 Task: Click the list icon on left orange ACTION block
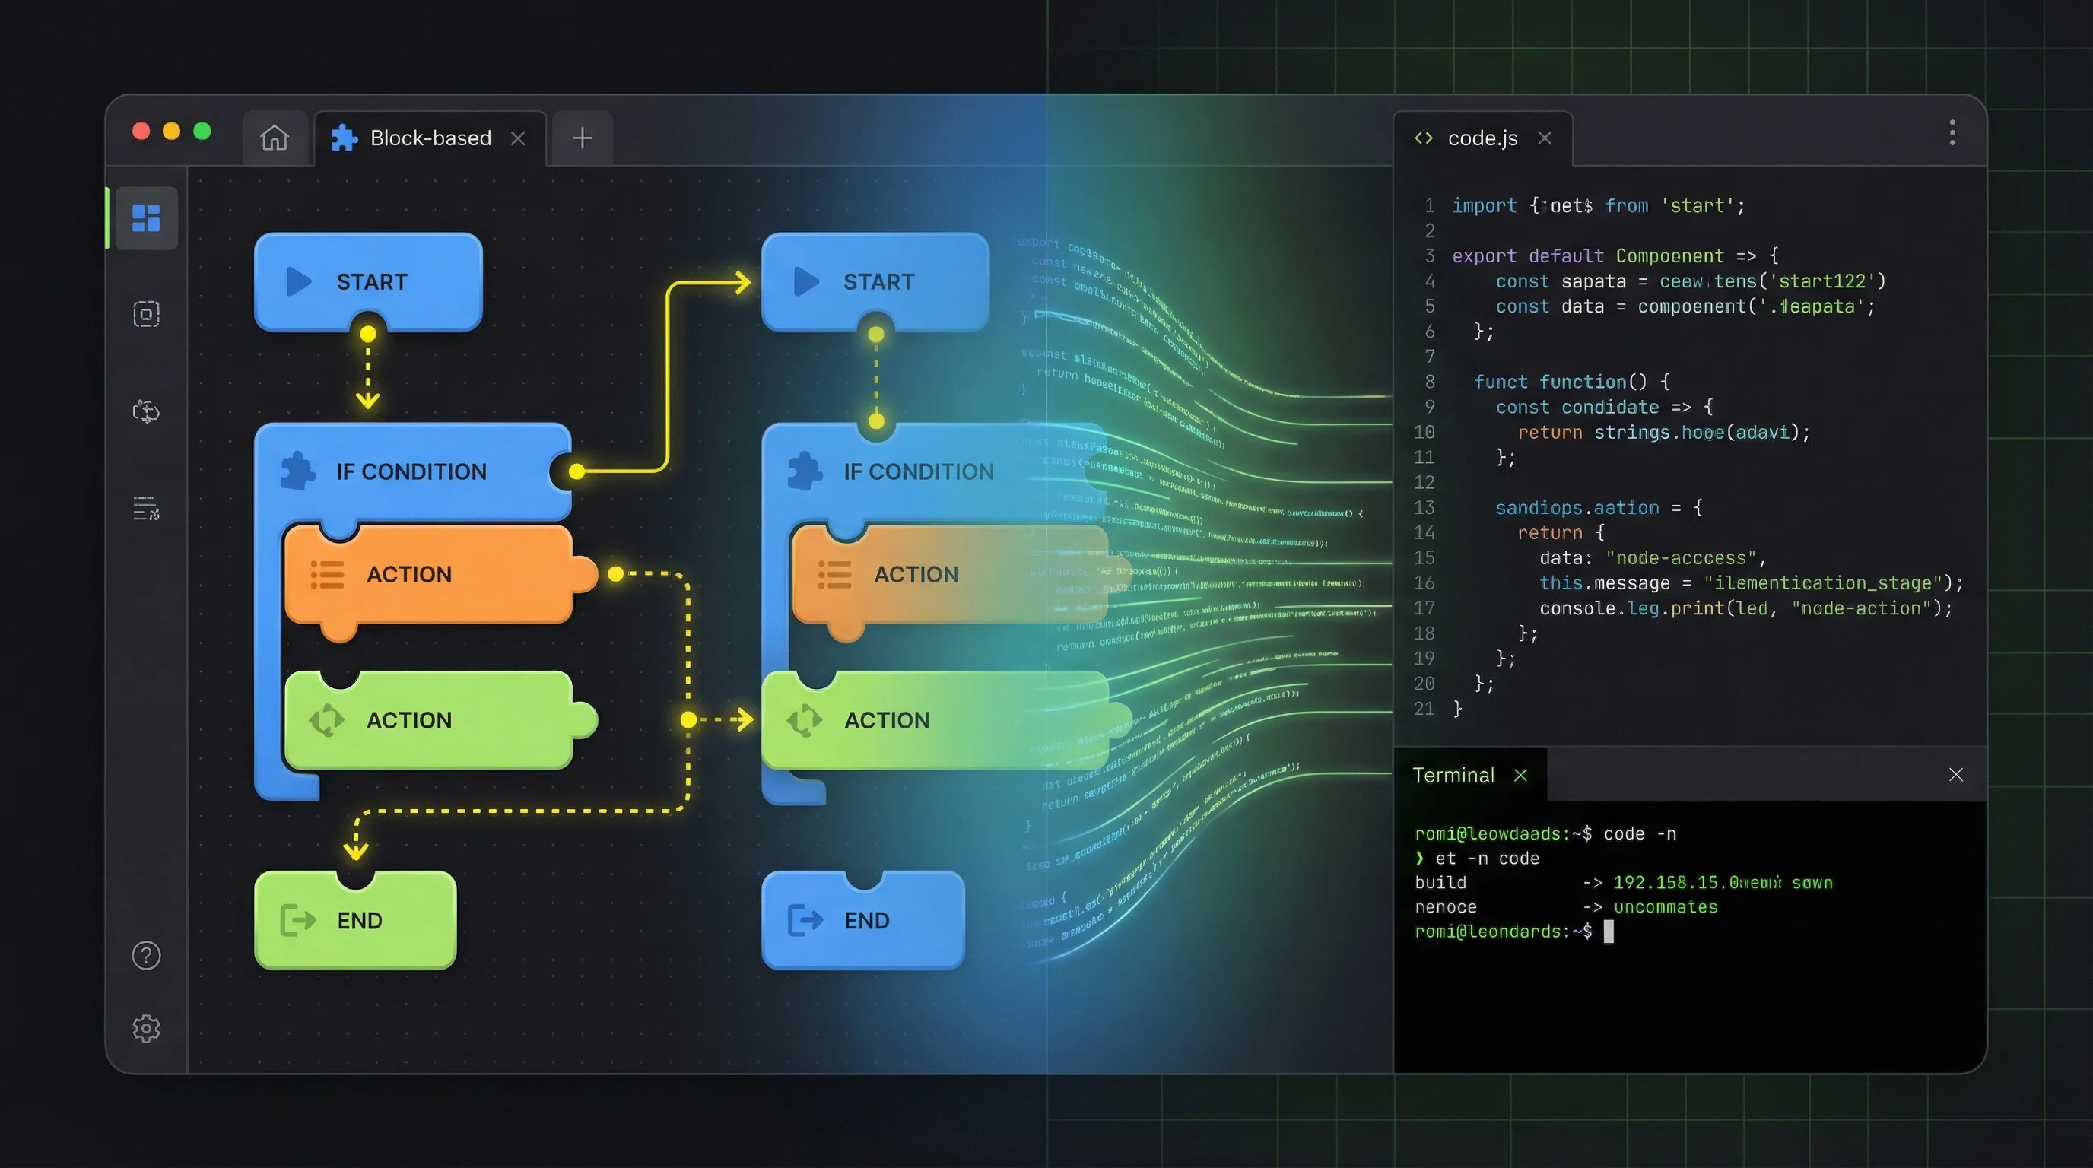pyautogui.click(x=328, y=574)
